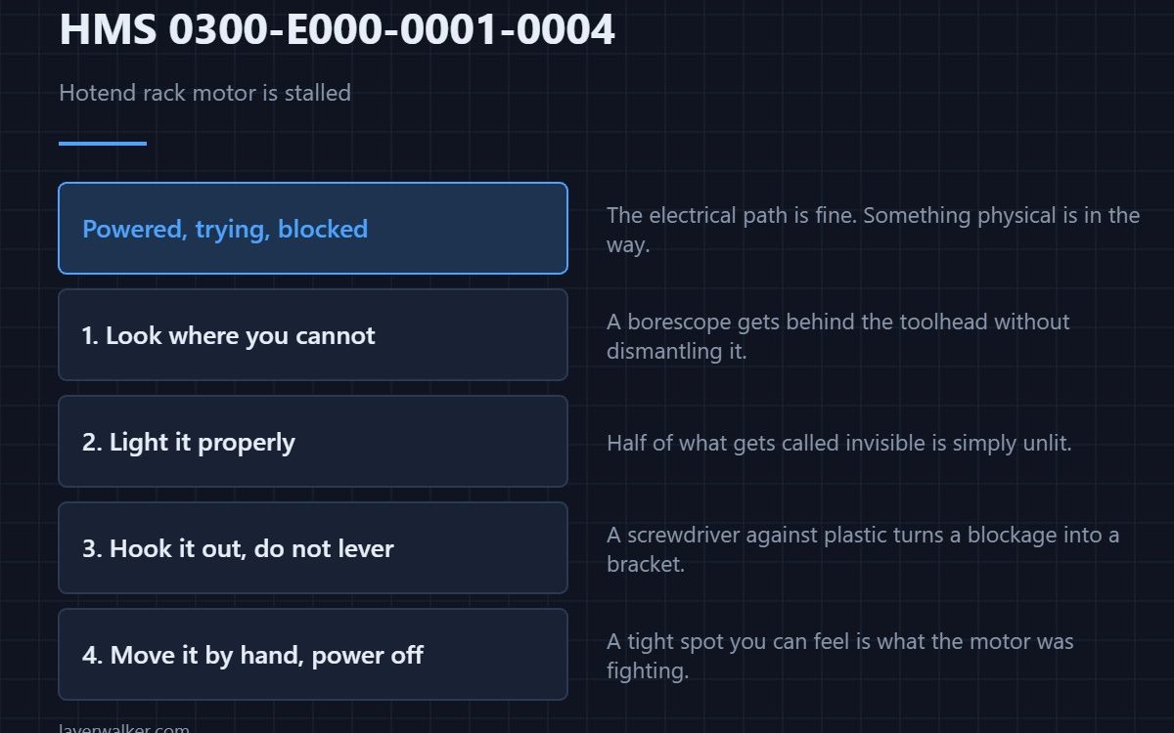The height and width of the screenshot is (733, 1174).
Task: Click the word "bracket" in step three description
Action: (x=645, y=564)
